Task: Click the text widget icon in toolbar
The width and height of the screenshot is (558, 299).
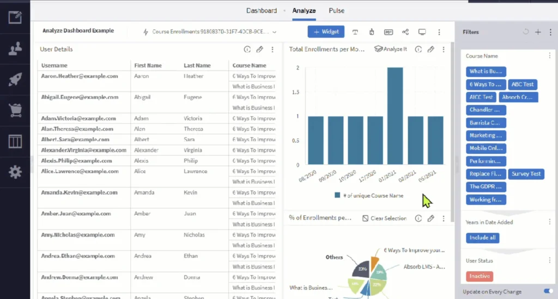Action: point(355,32)
